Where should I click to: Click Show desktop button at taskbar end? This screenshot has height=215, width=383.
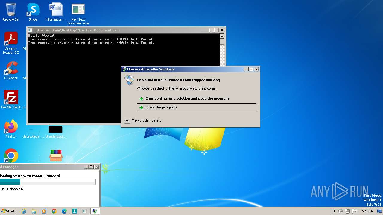[379, 211]
